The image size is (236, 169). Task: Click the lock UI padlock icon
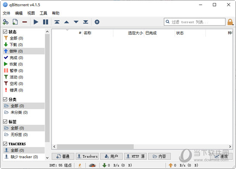click(230, 22)
